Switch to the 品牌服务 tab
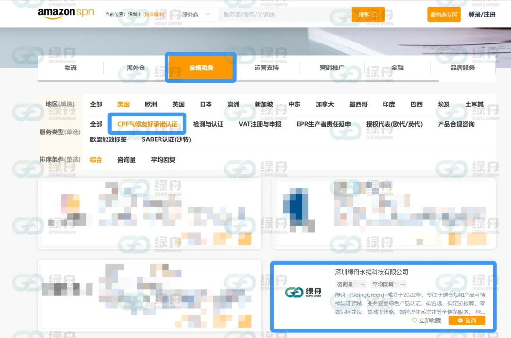This screenshot has width=511, height=338. [x=462, y=68]
